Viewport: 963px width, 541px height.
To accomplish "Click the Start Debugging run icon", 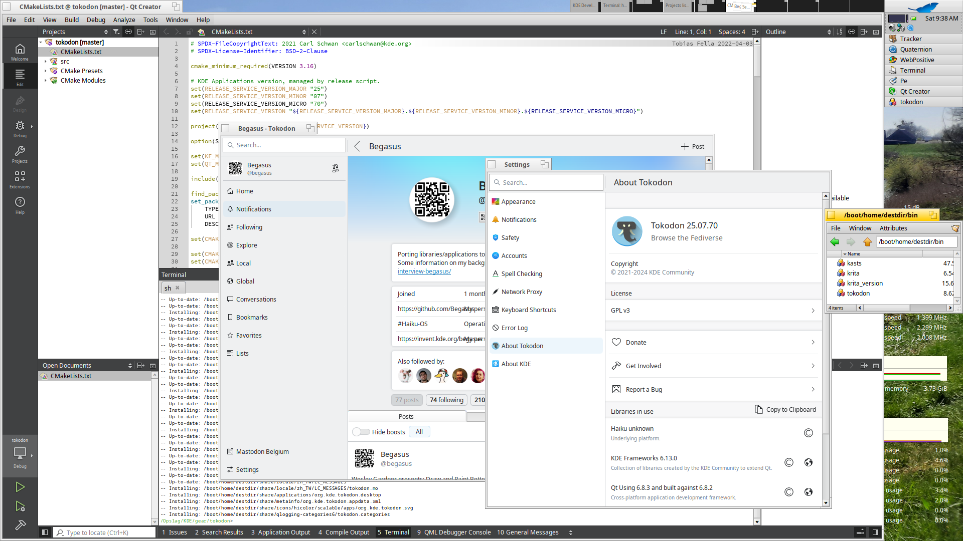I will 20,506.
